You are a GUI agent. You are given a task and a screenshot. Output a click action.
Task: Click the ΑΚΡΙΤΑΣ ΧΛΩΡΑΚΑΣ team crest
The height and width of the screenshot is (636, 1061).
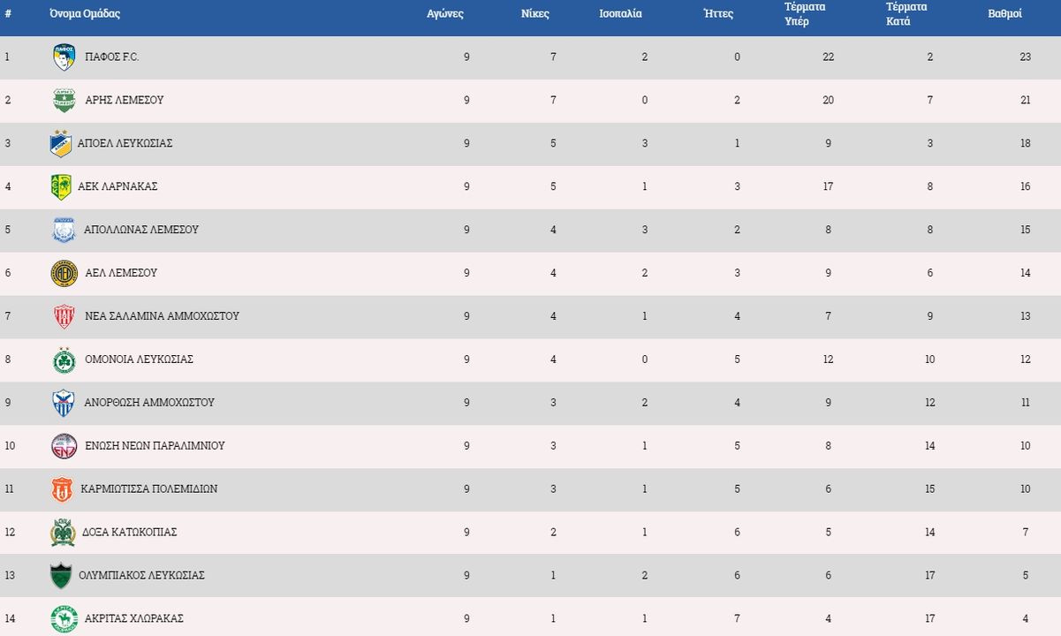point(64,619)
